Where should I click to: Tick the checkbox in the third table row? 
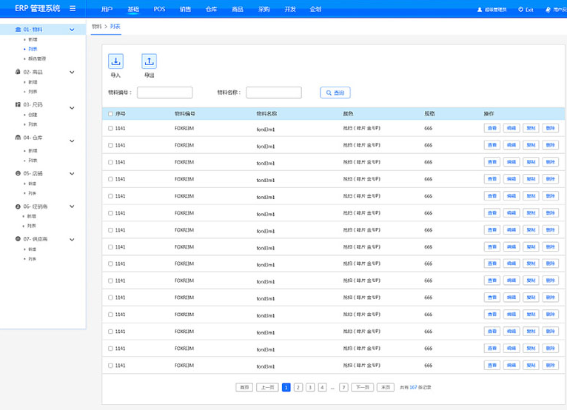110,162
